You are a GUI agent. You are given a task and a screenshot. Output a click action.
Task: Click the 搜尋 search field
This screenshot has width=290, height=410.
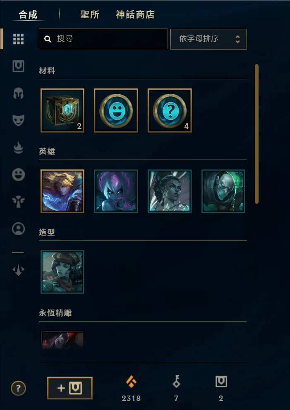(x=103, y=39)
